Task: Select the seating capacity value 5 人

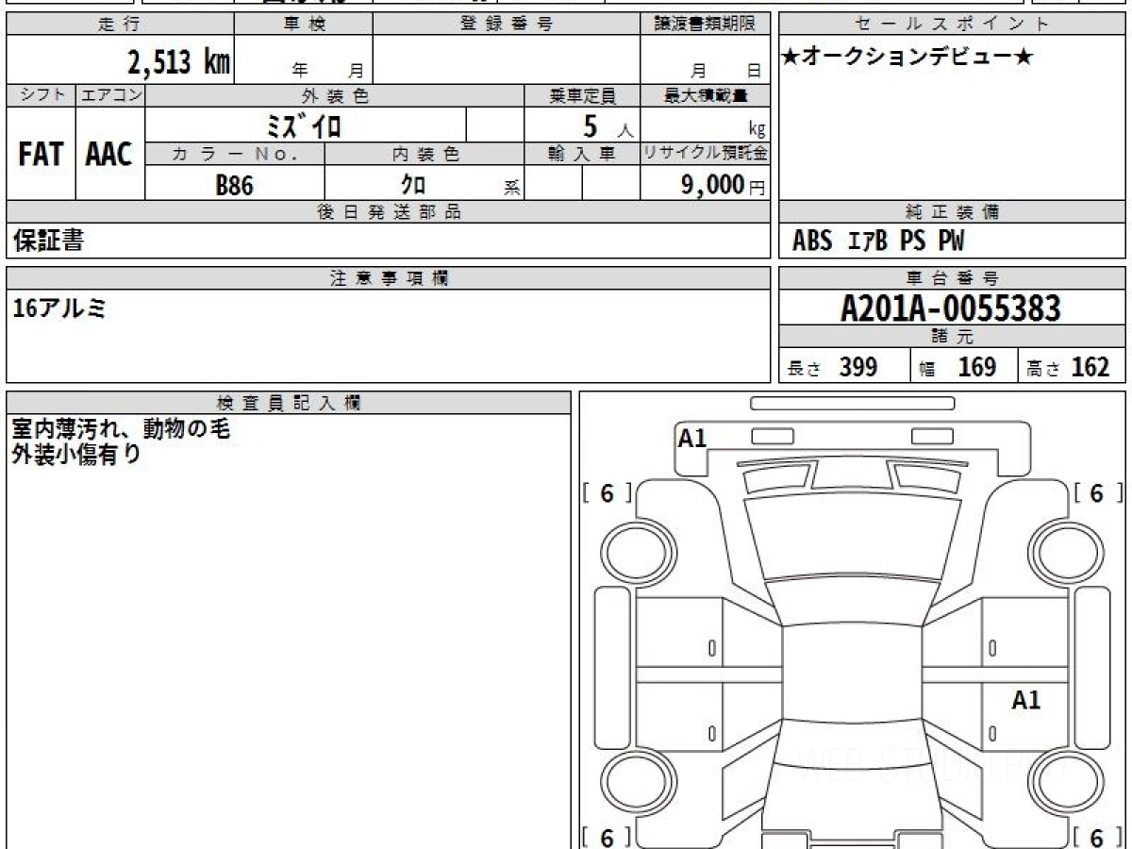Action: point(608,125)
